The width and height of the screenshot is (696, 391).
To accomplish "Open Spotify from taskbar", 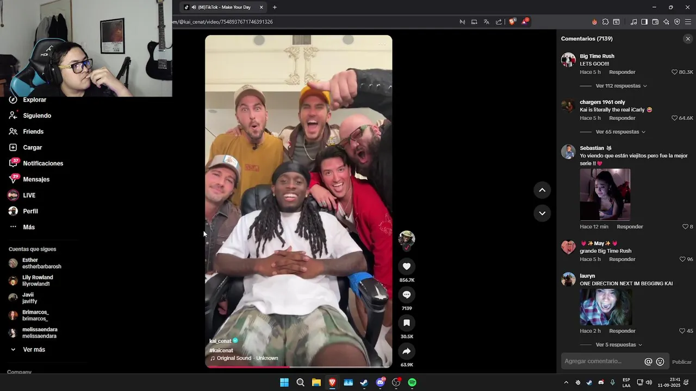I will click(x=412, y=382).
